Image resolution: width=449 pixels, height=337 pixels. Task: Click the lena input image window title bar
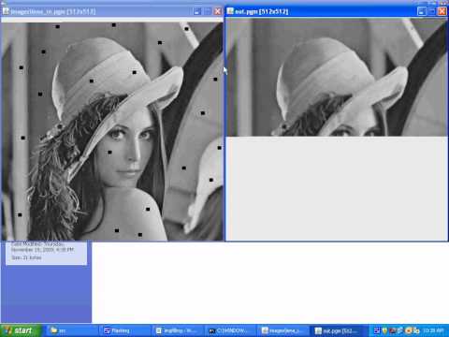click(111, 11)
